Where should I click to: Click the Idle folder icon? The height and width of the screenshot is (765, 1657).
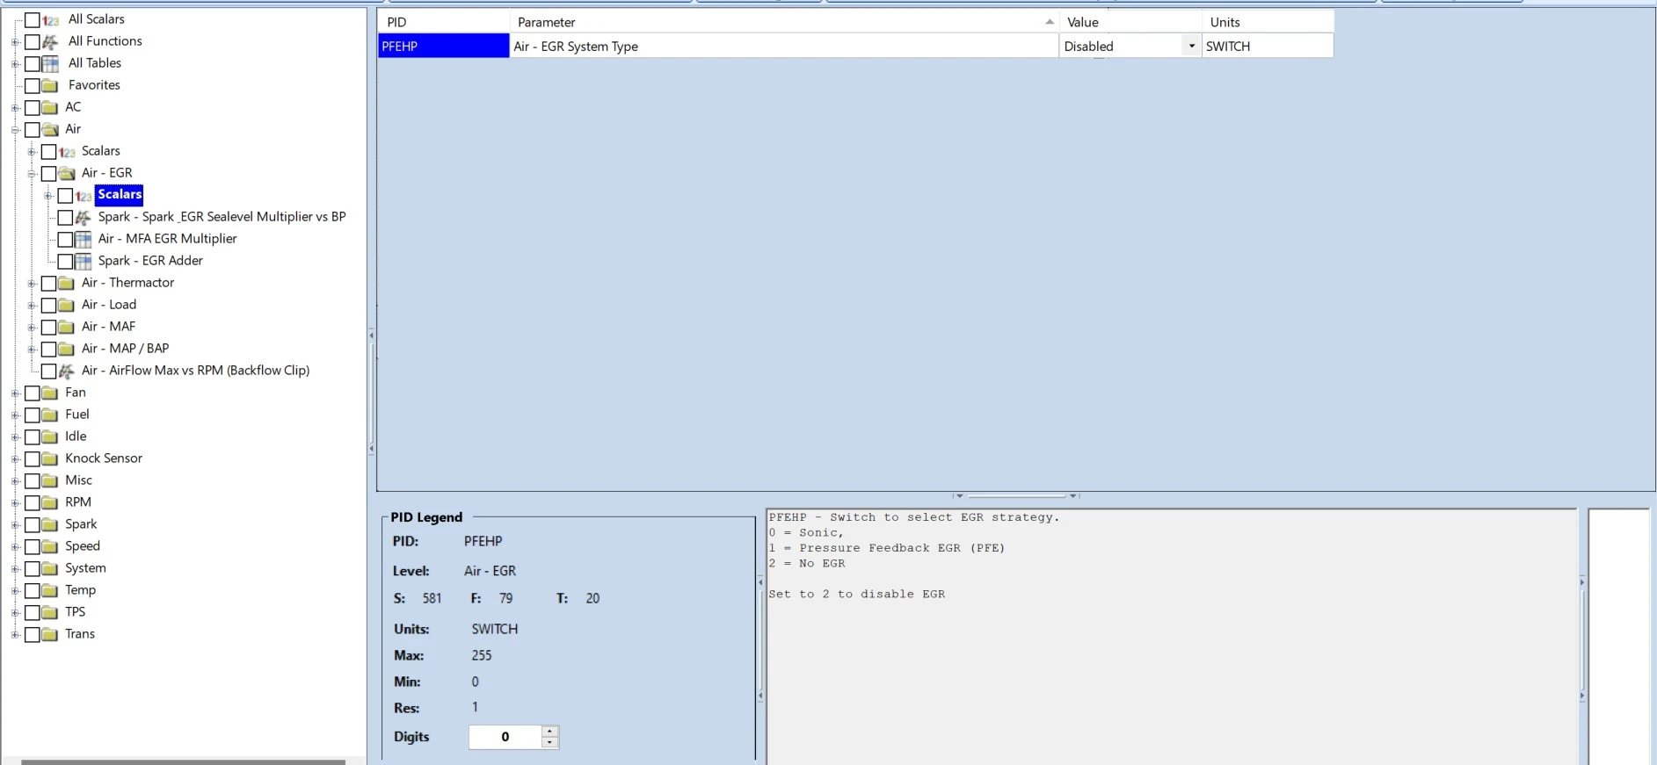coord(50,437)
